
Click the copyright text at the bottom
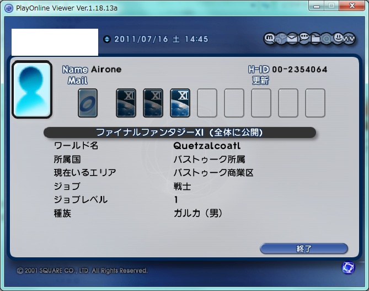click(x=82, y=271)
